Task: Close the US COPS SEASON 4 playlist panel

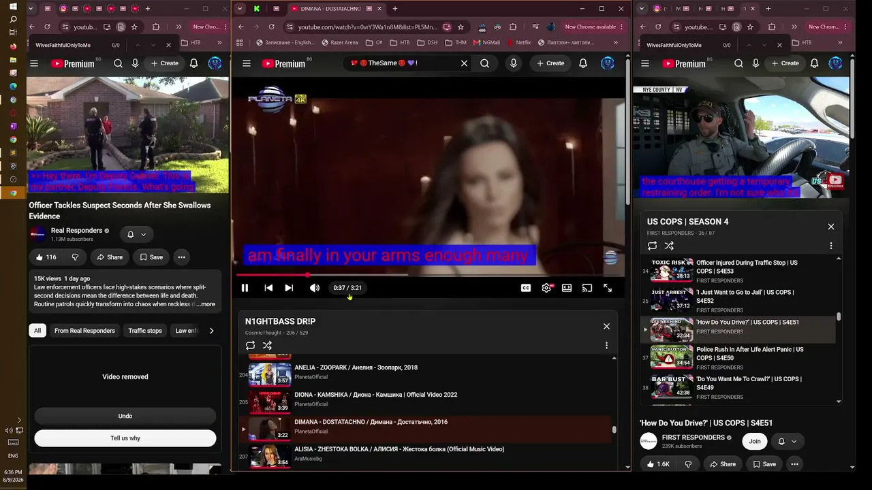Action: coord(831,227)
